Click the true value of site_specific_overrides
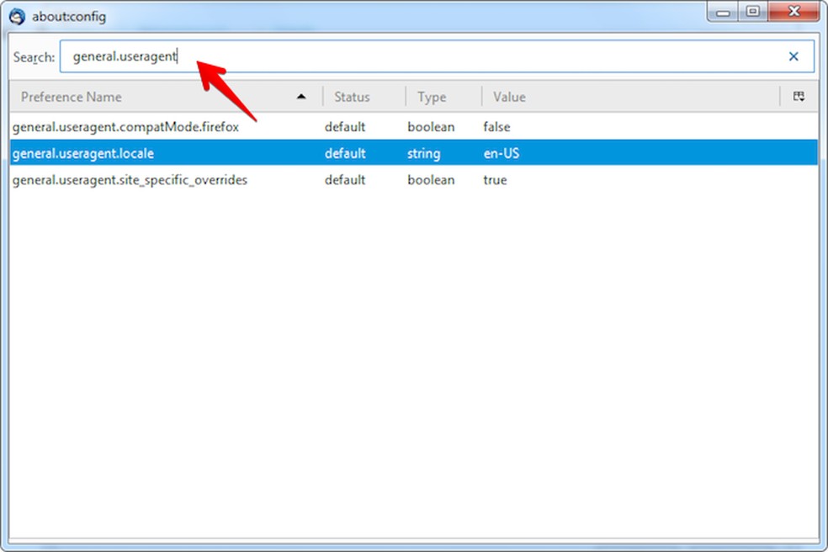The height and width of the screenshot is (552, 828). click(x=495, y=180)
